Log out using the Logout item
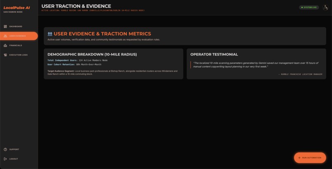The width and height of the screenshot is (332, 169). [19, 159]
